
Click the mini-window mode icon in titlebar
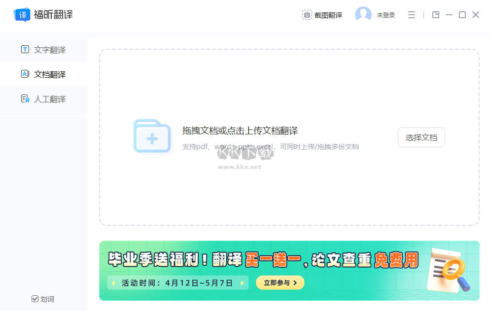tap(435, 15)
